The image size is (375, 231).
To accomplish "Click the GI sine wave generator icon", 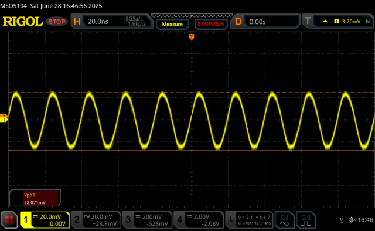I will [284, 220].
